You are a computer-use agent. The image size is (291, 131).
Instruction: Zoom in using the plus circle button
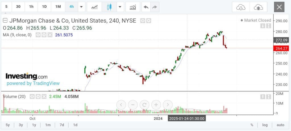coord(156,105)
